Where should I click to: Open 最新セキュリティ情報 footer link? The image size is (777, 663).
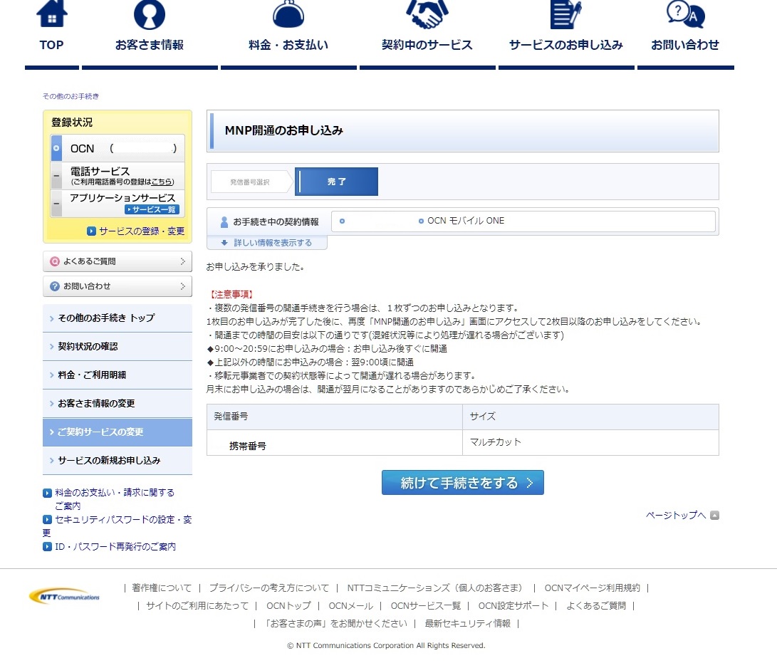pyautogui.click(x=467, y=624)
